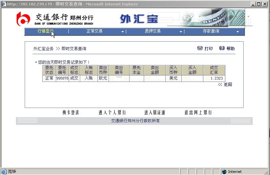270x175 pixels.
Task: Click the 卖出币种 cell 欧元
Action: click(103, 78)
